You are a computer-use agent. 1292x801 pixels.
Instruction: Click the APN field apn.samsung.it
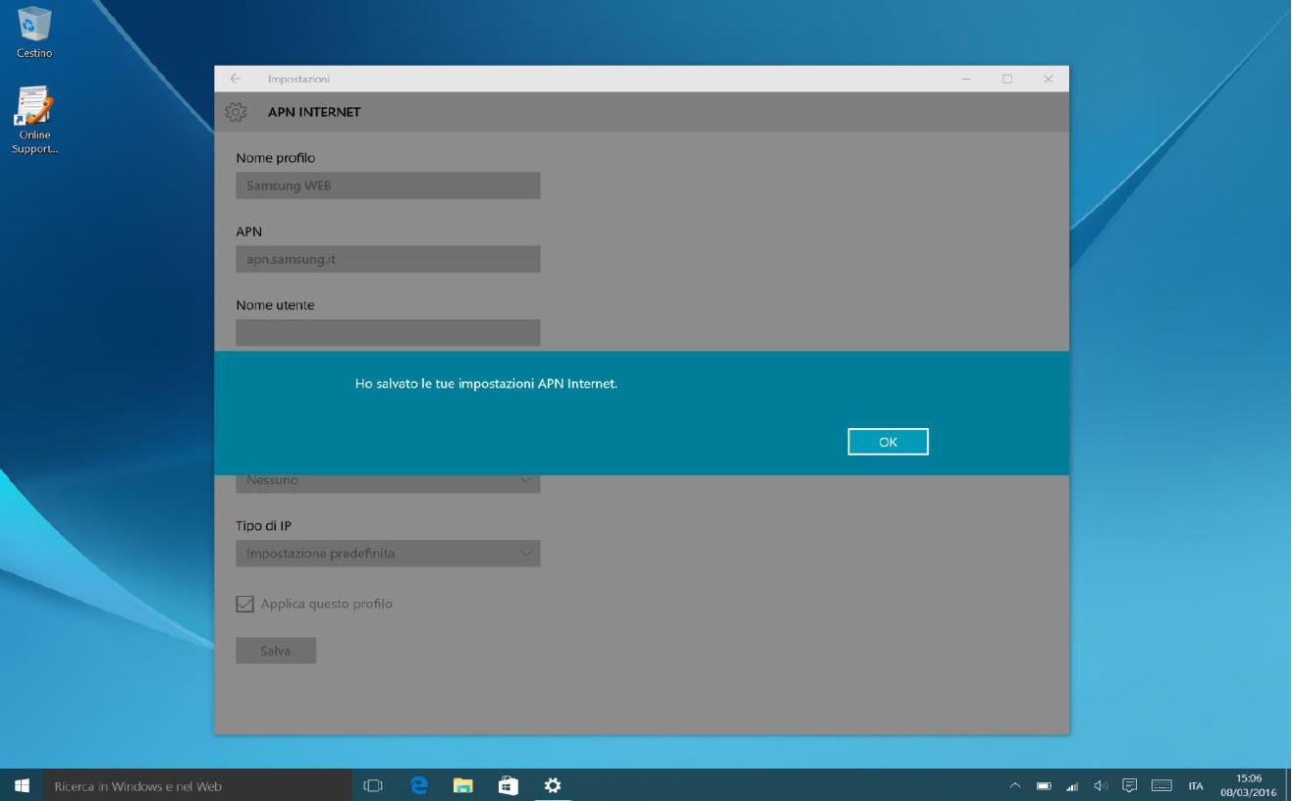point(388,259)
